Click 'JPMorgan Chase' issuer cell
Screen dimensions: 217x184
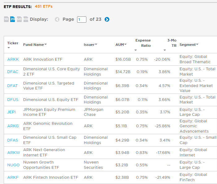click(x=93, y=112)
